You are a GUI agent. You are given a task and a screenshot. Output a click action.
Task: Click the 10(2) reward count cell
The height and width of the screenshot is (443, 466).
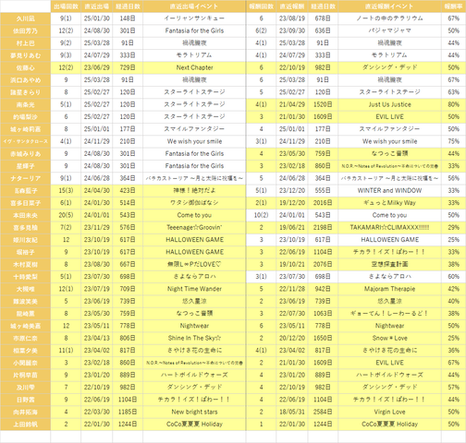pyautogui.click(x=261, y=215)
